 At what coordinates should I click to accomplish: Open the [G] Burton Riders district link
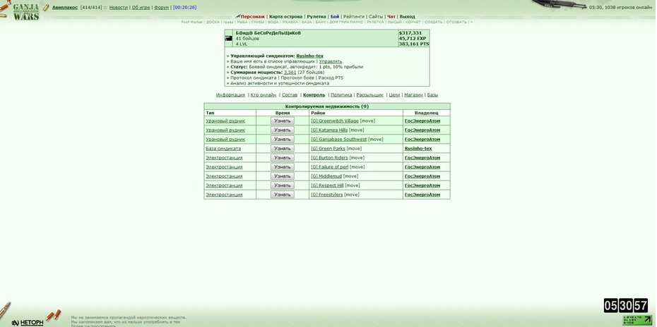click(x=329, y=158)
